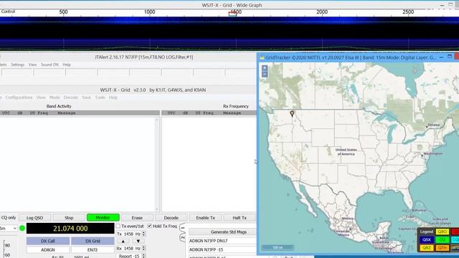Click the Stop button

[69, 218]
